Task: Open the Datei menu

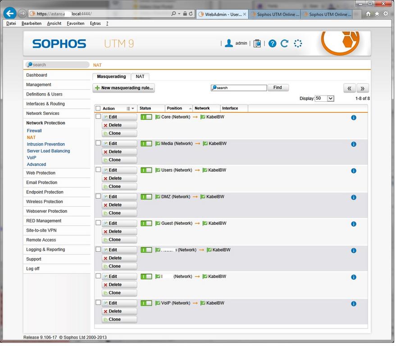Action: tap(11, 23)
